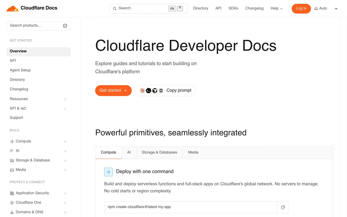Image resolution: width=347 pixels, height=217 pixels.
Task: Click the Cloudflare One sidebar icon
Action: pos(12,203)
